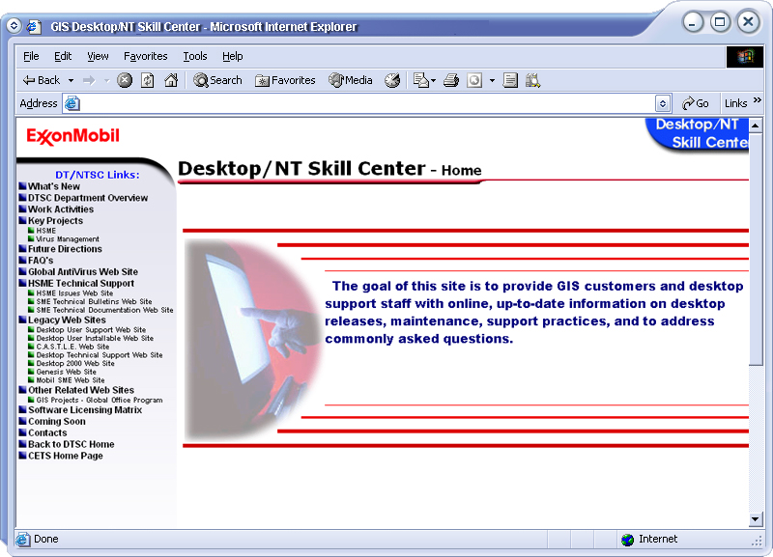773x557 pixels.
Task: Expand the Address bar dropdown
Action: click(663, 103)
